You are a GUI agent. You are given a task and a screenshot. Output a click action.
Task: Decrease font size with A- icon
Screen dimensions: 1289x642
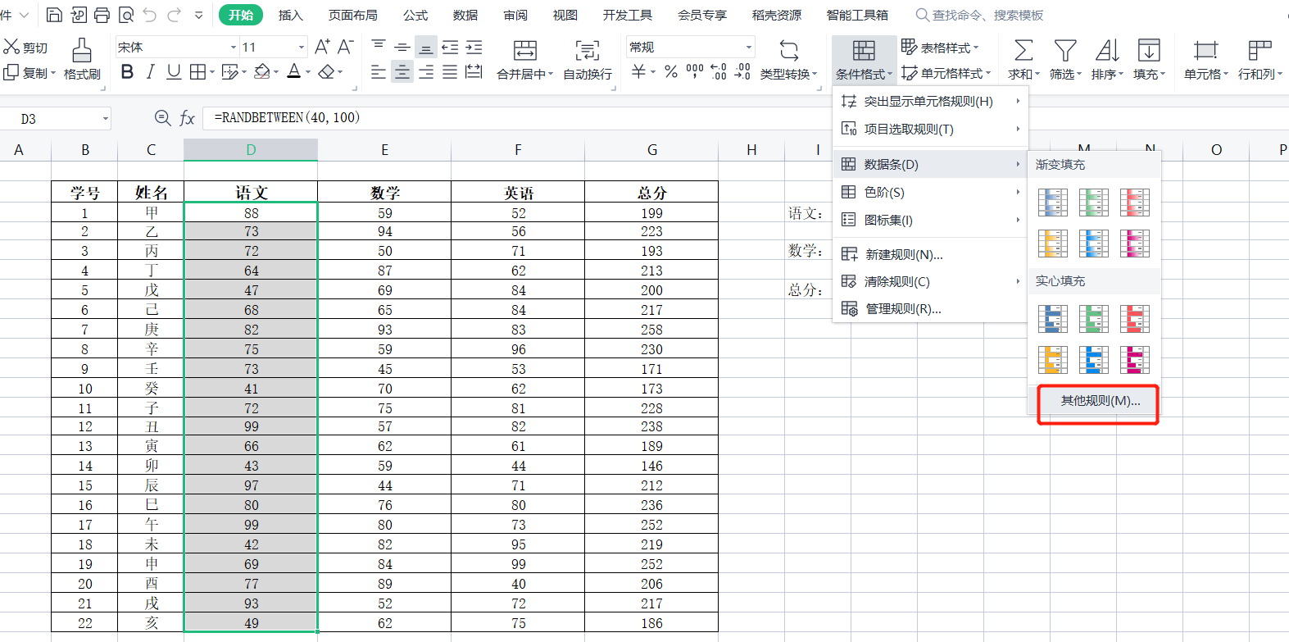[x=346, y=47]
